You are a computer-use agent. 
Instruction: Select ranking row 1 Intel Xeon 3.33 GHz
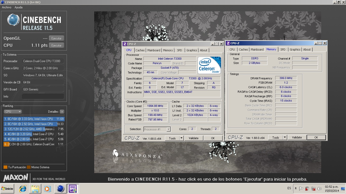[34, 119]
